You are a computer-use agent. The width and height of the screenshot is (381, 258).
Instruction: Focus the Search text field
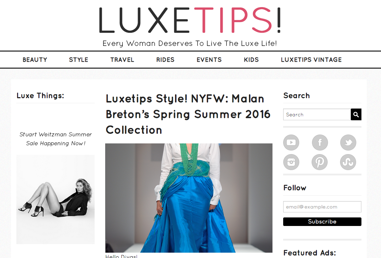click(317, 114)
